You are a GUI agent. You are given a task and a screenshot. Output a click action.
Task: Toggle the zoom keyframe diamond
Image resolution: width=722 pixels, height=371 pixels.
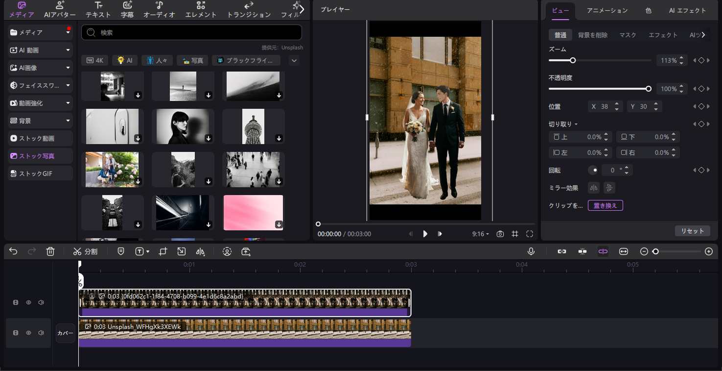tap(701, 60)
